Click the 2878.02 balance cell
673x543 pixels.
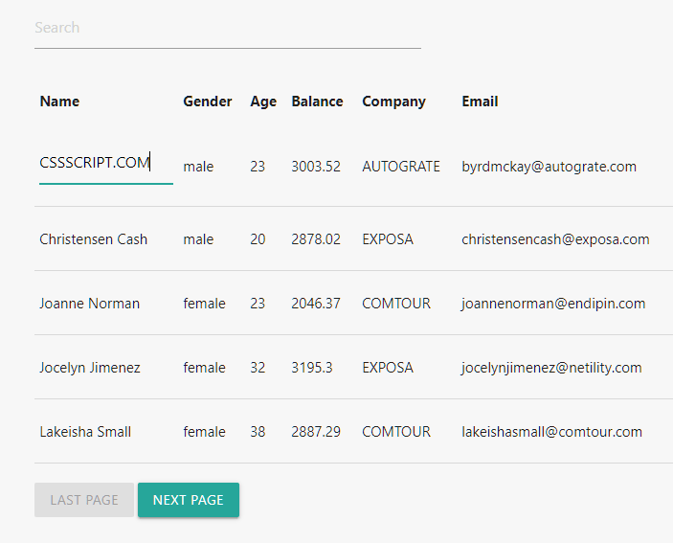(316, 239)
